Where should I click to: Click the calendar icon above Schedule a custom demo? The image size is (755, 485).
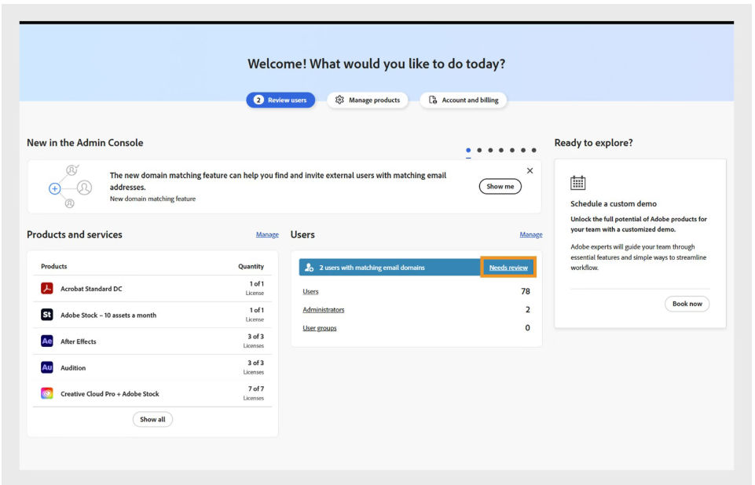pos(577,183)
